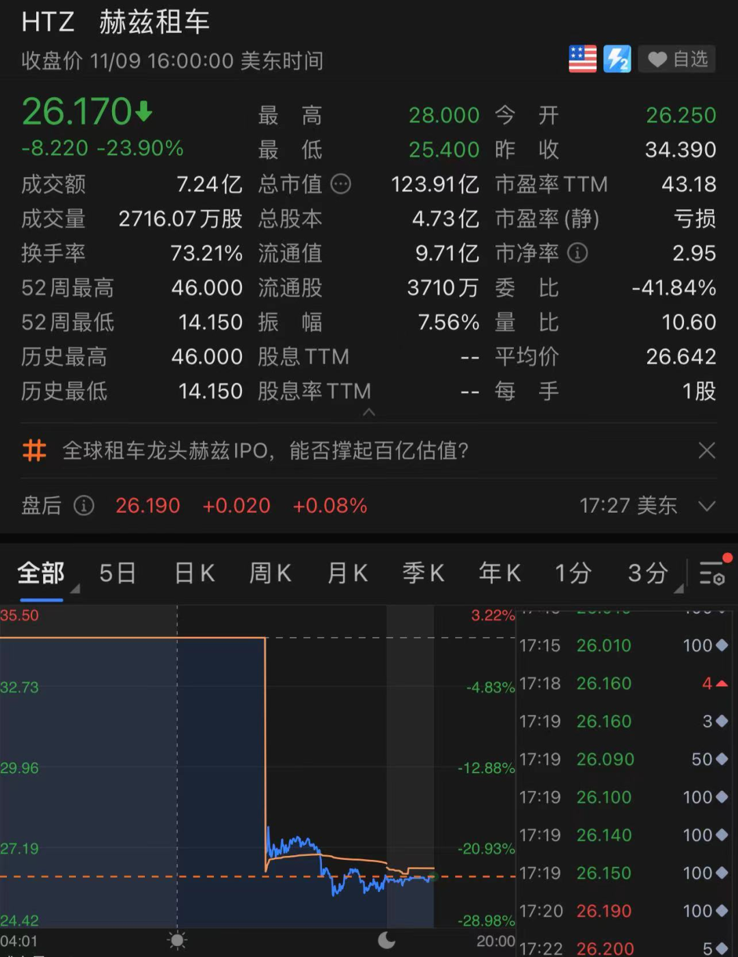
Task: Select the 17:18 trade at 26.160
Action: pyautogui.click(x=624, y=684)
